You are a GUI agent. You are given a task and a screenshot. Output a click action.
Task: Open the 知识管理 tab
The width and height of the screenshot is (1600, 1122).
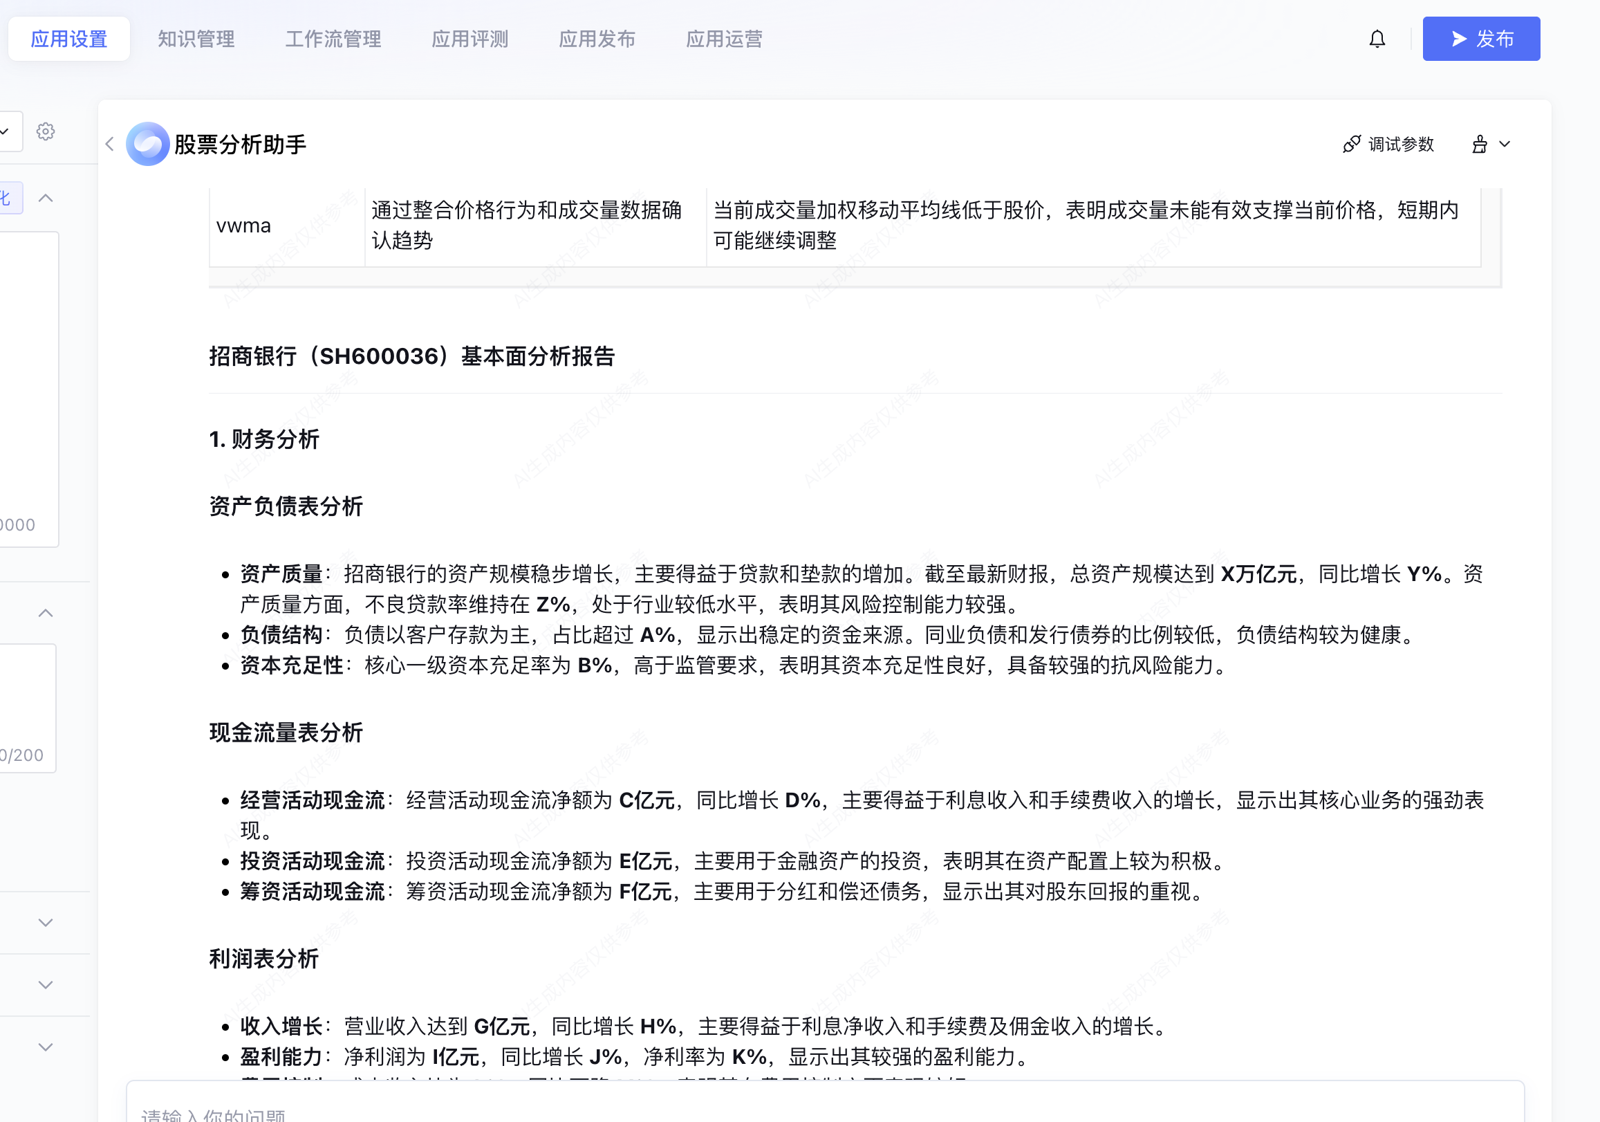196,39
